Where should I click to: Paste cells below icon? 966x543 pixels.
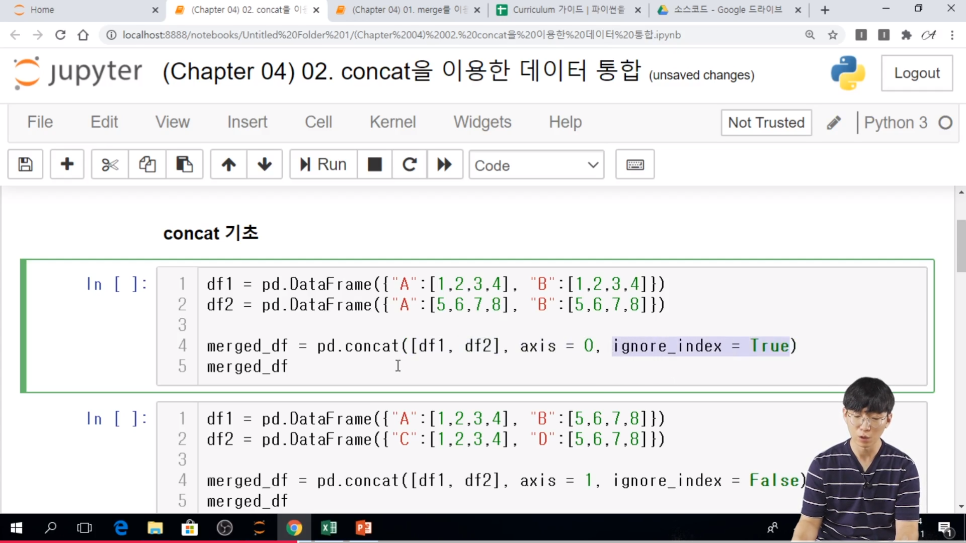[x=184, y=164]
